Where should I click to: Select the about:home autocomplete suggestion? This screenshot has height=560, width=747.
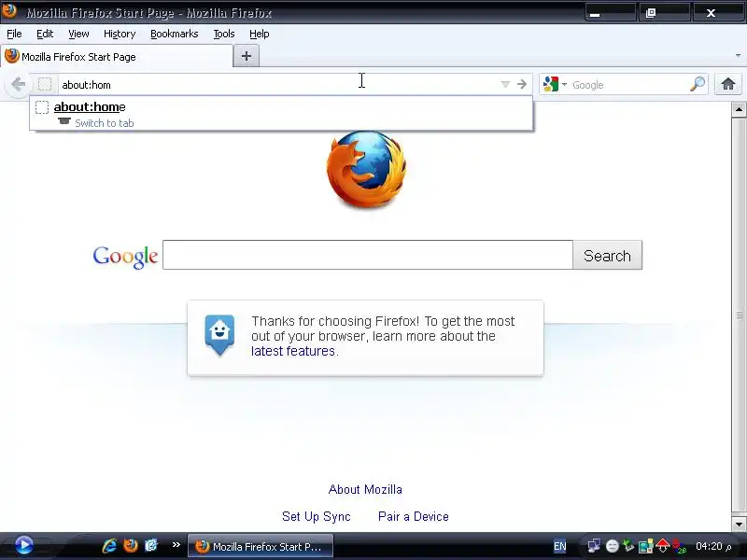(281, 113)
